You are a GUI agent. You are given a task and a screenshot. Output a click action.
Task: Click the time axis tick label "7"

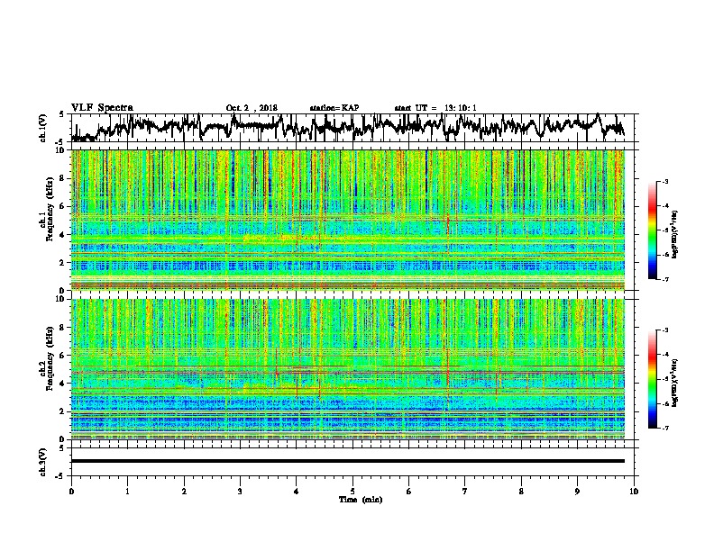465,492
